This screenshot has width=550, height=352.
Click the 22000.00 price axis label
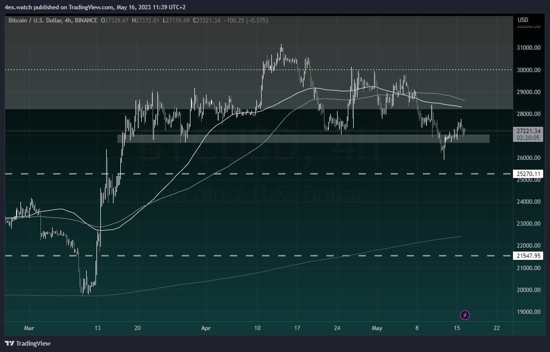click(529, 246)
